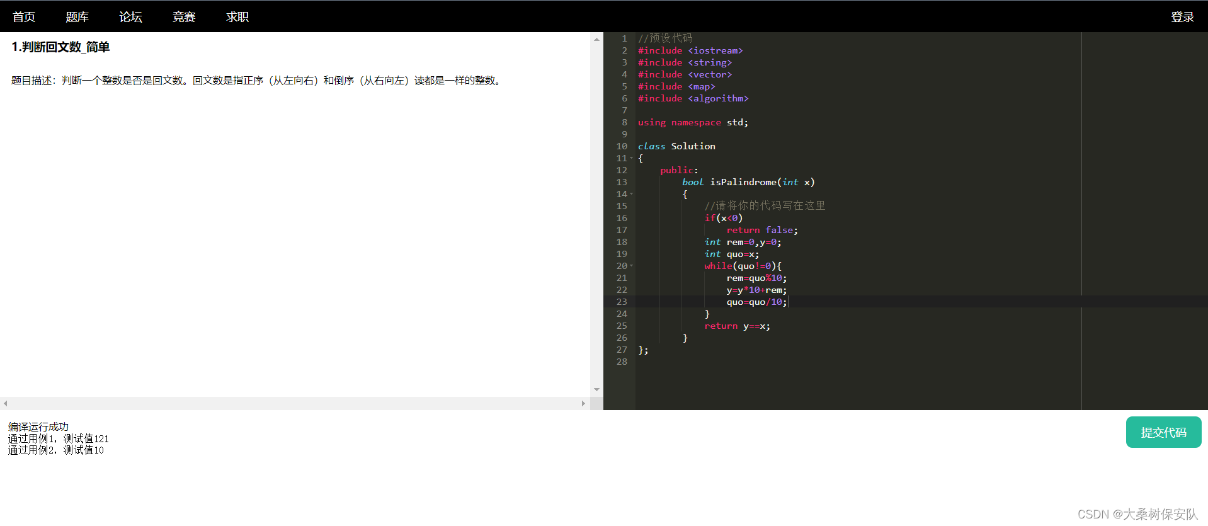Viewport: 1208px width, 526px height.
Task: Click the horizontal scrollbar right arrow
Action: [584, 403]
